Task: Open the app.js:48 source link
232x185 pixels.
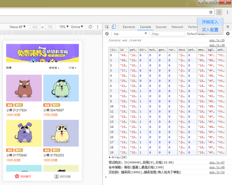Action: (x=217, y=167)
